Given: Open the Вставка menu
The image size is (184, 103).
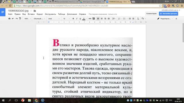Looking at the screenshot, I should (x=31, y=14).
